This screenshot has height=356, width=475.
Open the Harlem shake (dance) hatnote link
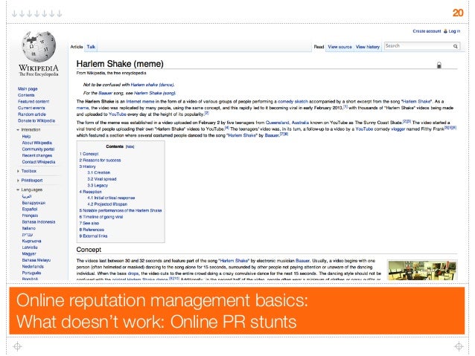click(x=153, y=85)
